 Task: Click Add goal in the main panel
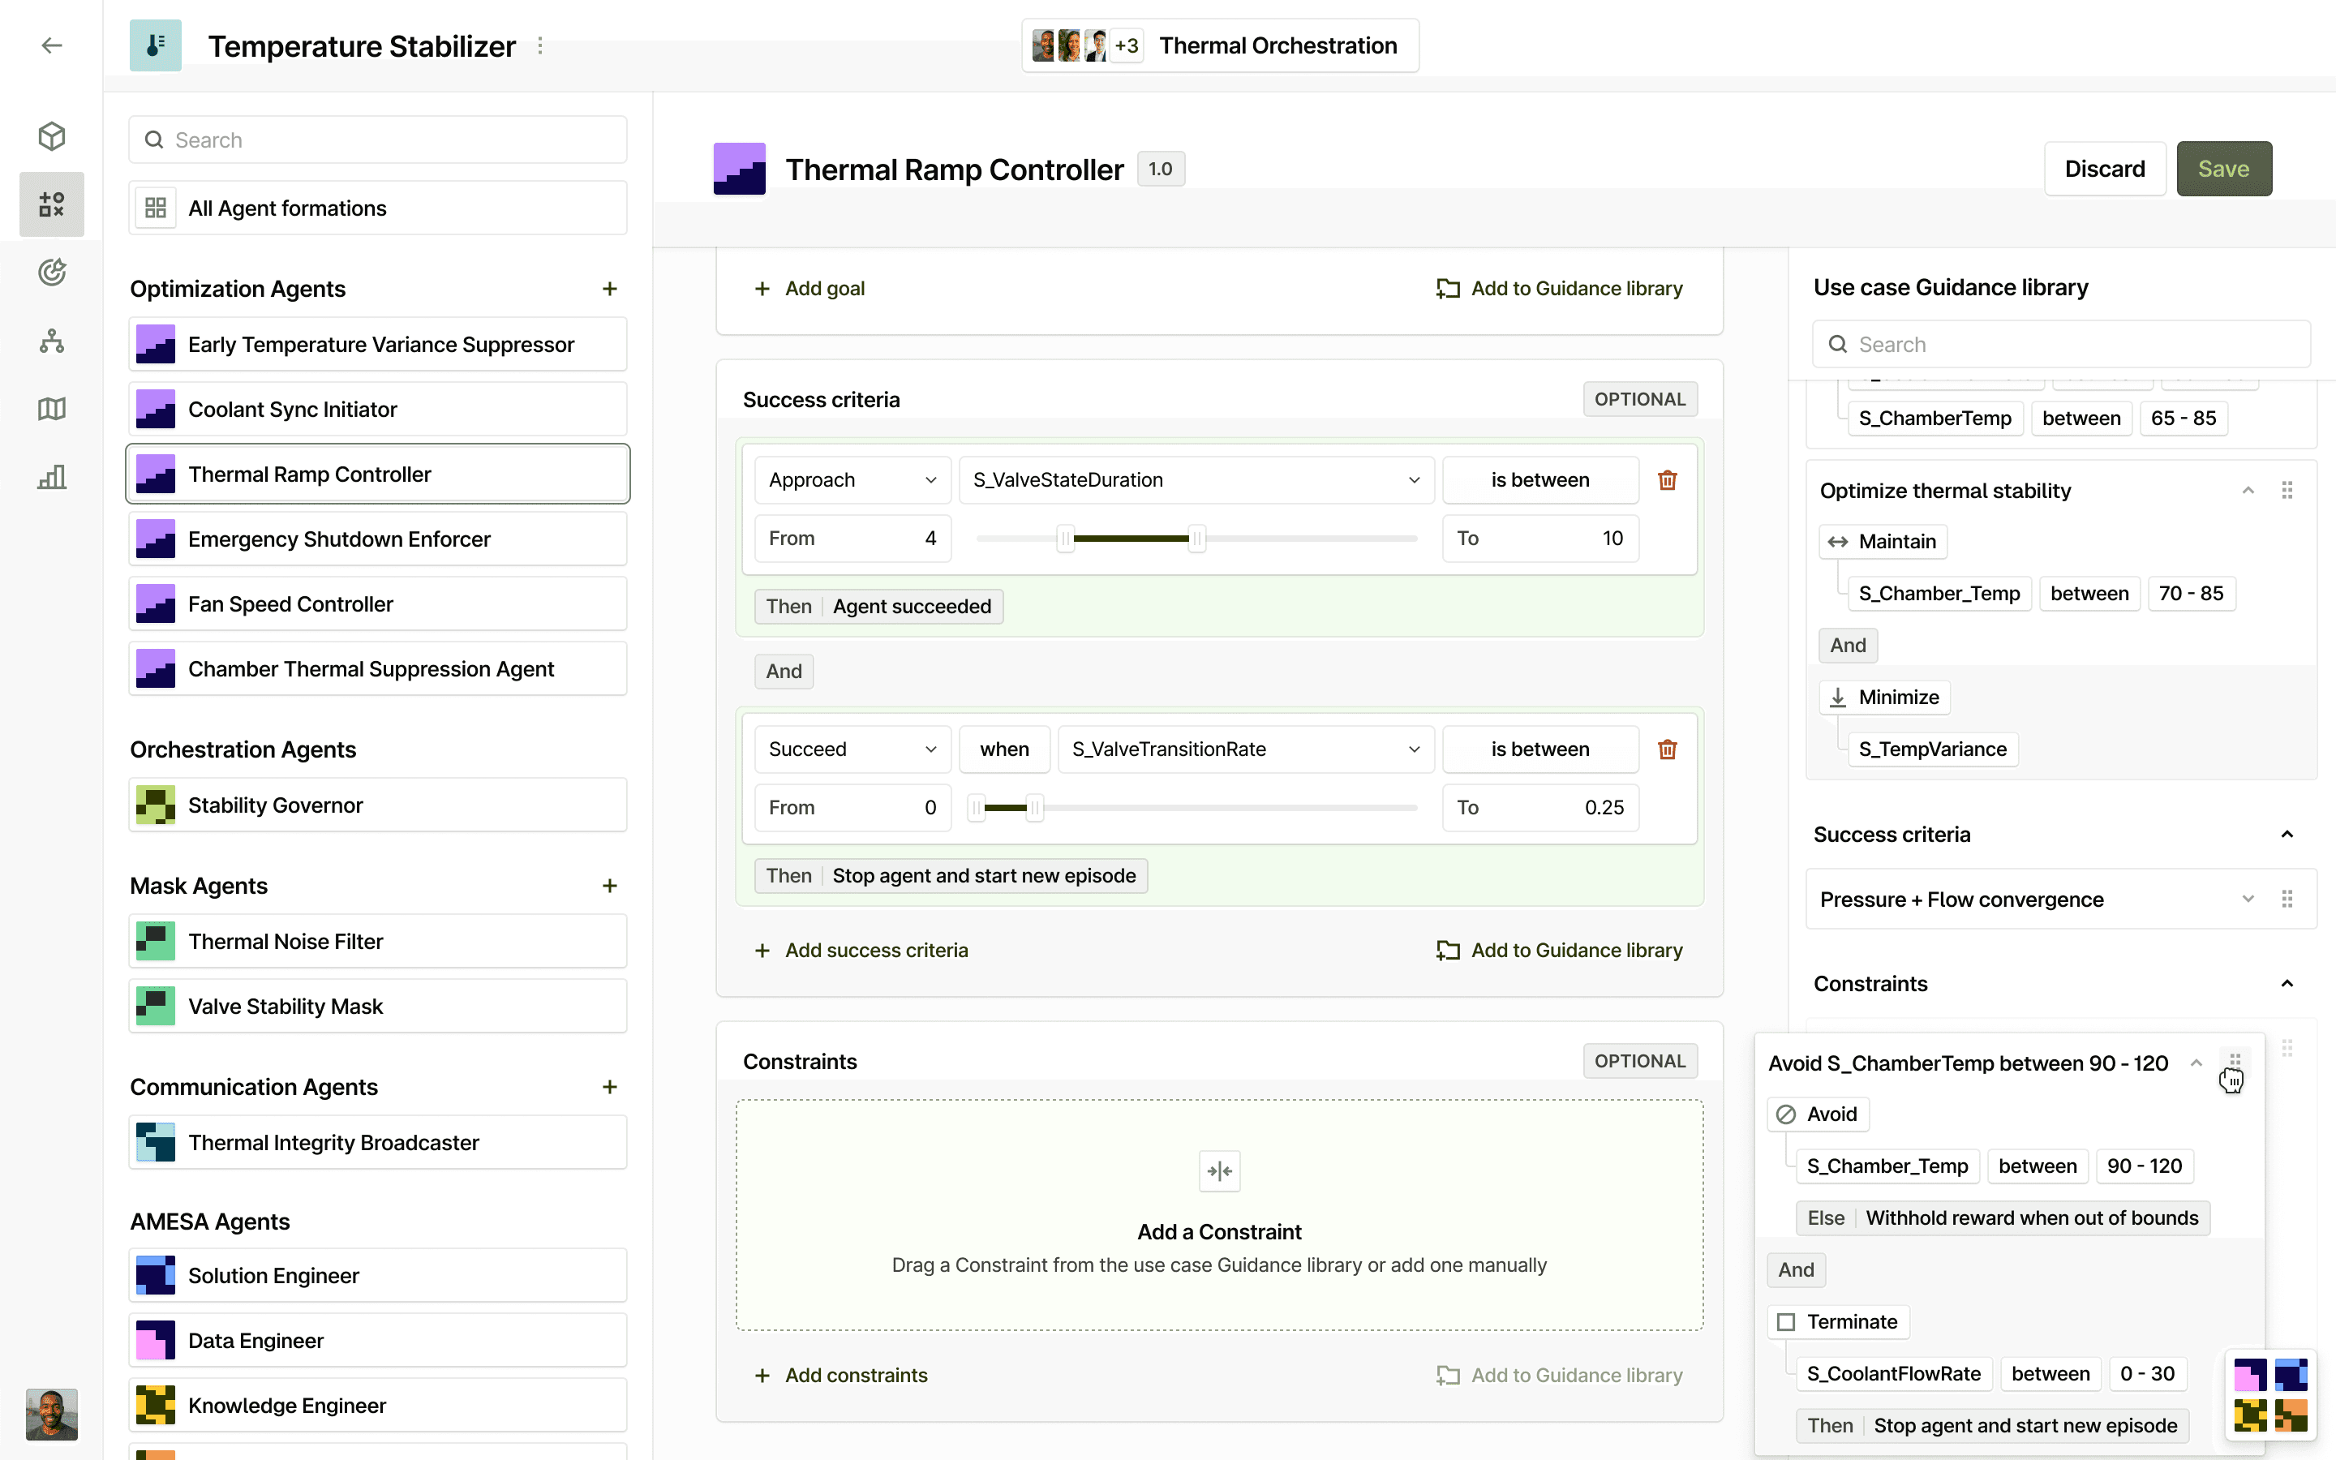pyautogui.click(x=809, y=288)
